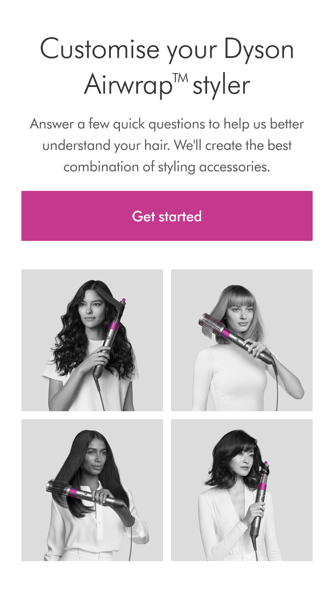Screen dimensions: 334x595
Task: Click the pink Get started button
Action: 167,216
